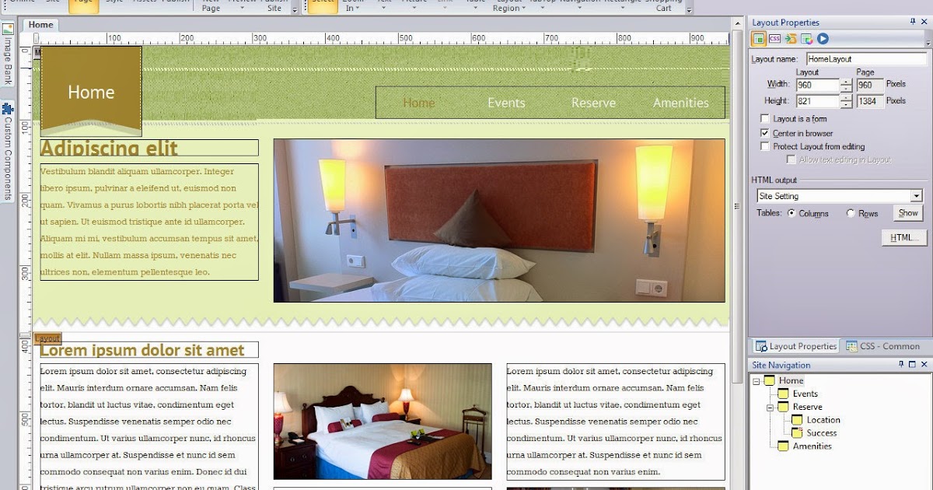Viewport: 933px width, 490px height.
Task: Select Amenities in Site Navigation tree
Action: point(812,446)
